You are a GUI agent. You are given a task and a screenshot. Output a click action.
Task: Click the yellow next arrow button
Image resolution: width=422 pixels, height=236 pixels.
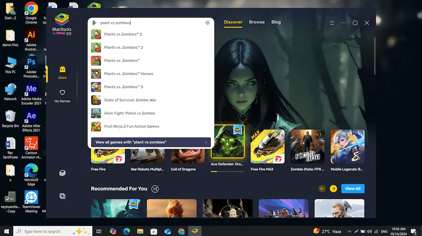coord(333,189)
